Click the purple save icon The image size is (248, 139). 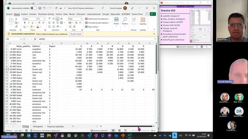click(x=40, y=8)
